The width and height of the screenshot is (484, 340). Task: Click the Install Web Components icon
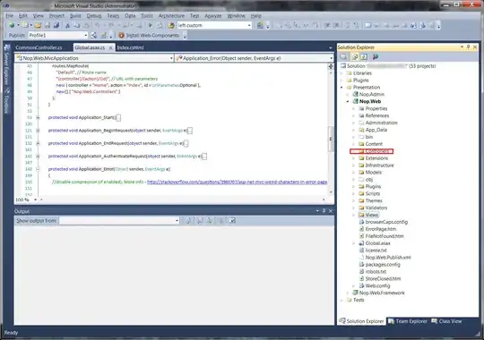click(121, 36)
